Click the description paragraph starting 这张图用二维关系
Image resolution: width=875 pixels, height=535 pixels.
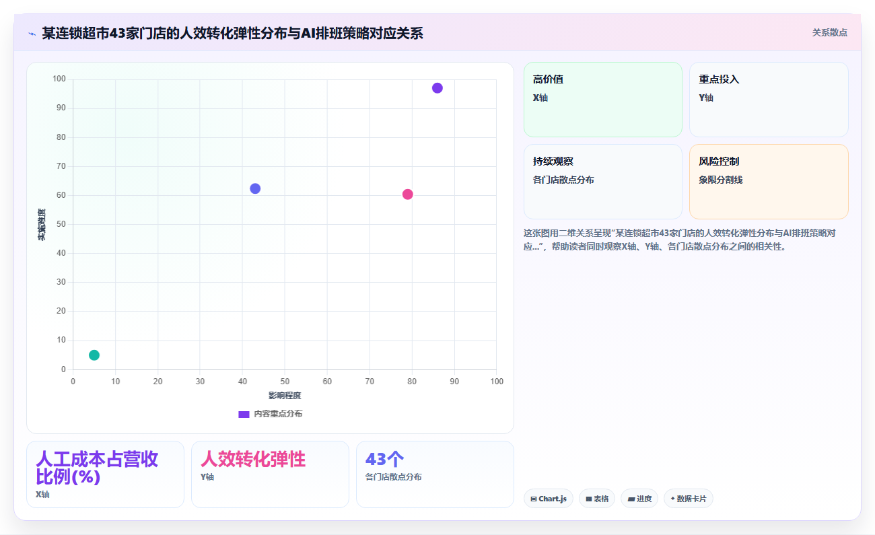[680, 240]
